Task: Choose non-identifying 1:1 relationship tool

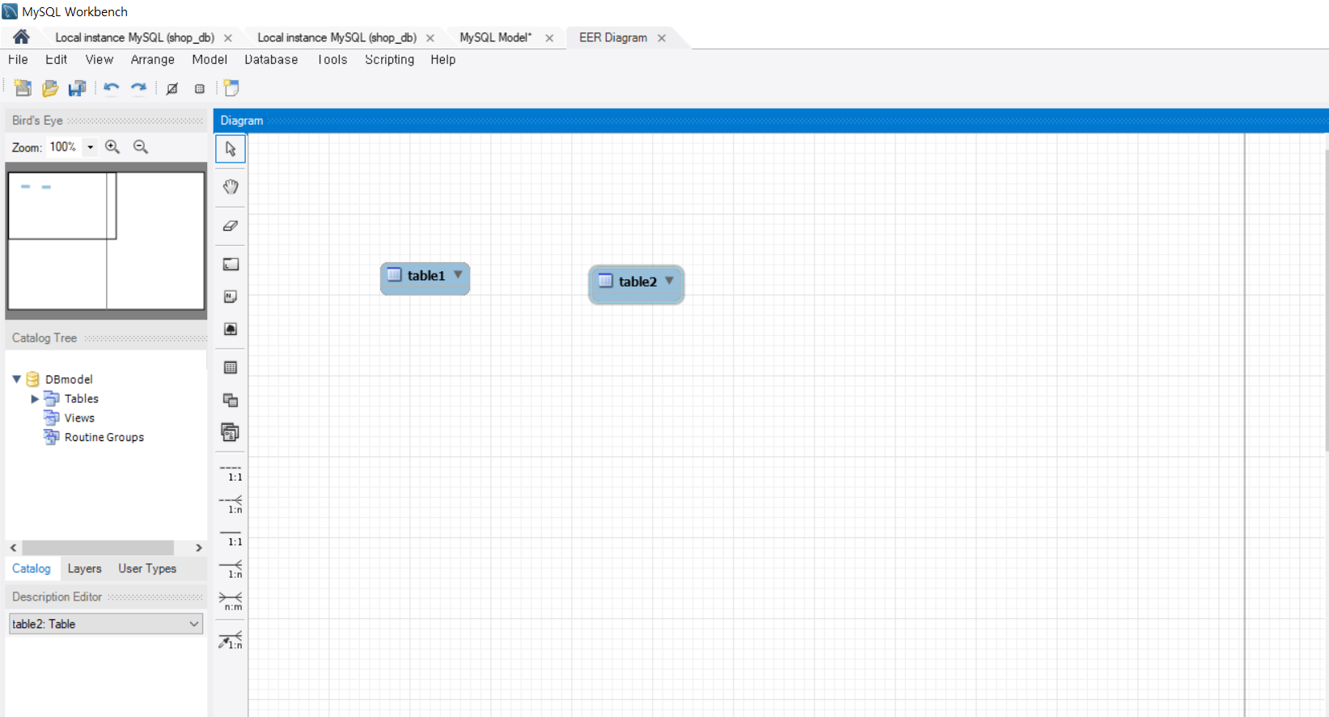Action: 231,473
